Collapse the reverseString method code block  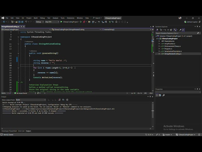pyautogui.click(x=18, y=53)
